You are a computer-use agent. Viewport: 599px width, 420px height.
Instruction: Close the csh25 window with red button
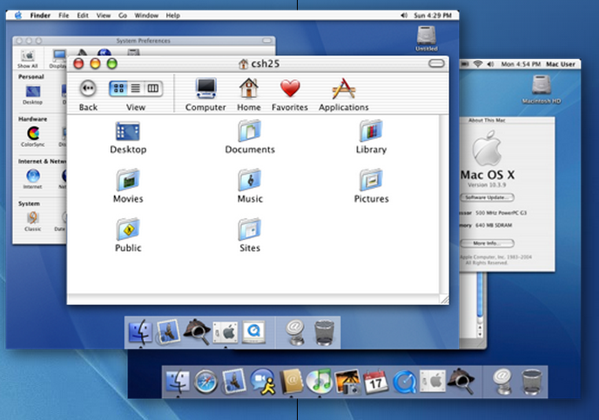tap(78, 63)
